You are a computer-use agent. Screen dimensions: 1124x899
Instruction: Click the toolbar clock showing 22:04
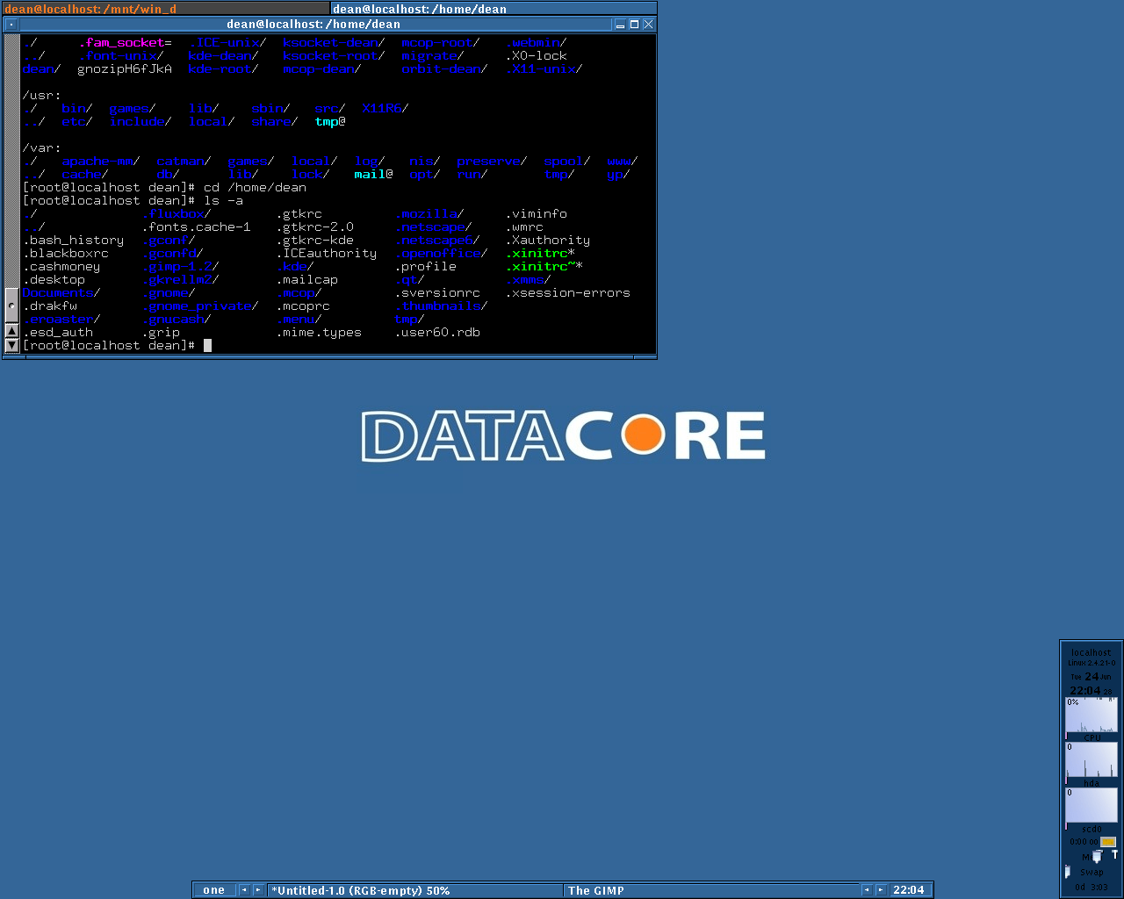point(909,890)
